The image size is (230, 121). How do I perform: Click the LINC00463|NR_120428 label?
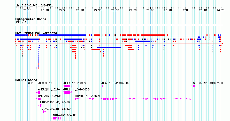click(55, 102)
